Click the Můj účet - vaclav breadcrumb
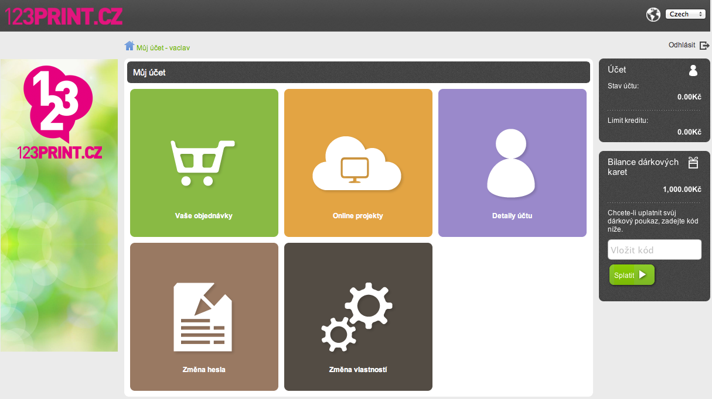The width and height of the screenshot is (712, 399). pyautogui.click(x=163, y=47)
